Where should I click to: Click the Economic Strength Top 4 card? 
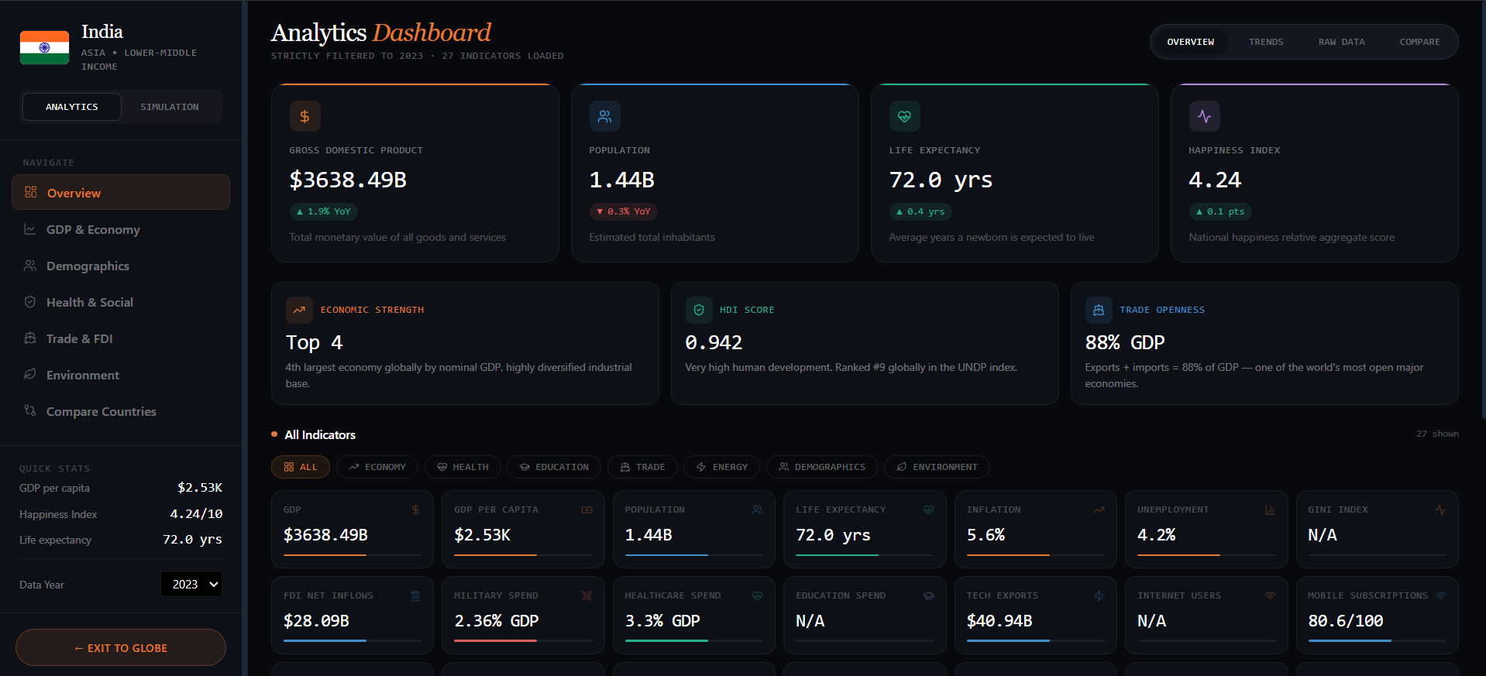[465, 343]
